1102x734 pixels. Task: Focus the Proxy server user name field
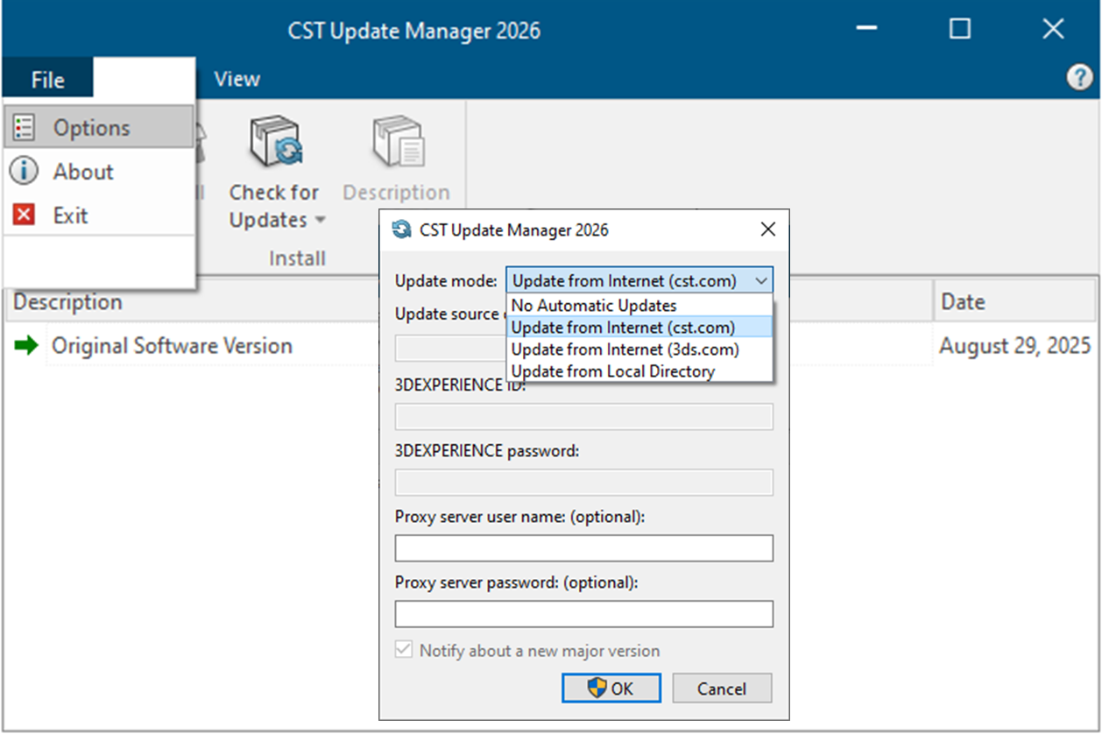[583, 548]
